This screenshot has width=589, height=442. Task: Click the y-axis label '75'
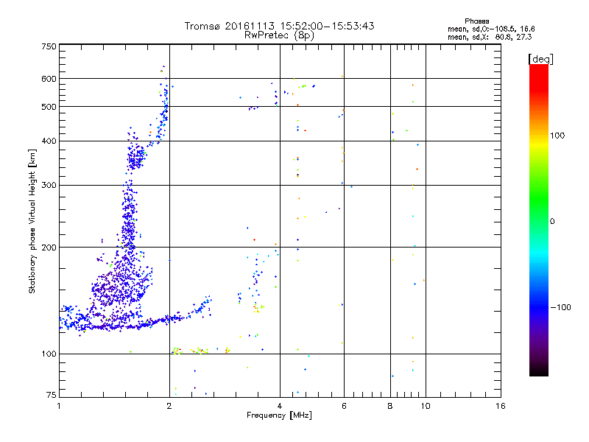[x=52, y=395]
